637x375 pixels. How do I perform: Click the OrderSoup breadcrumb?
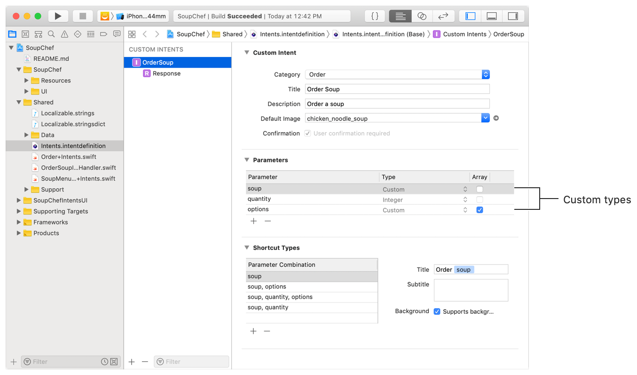pos(509,34)
